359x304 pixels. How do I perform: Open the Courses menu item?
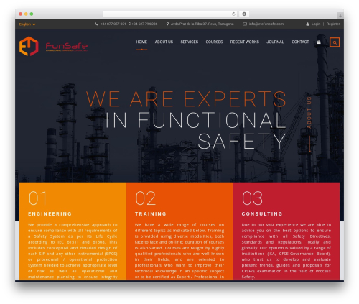(214, 42)
